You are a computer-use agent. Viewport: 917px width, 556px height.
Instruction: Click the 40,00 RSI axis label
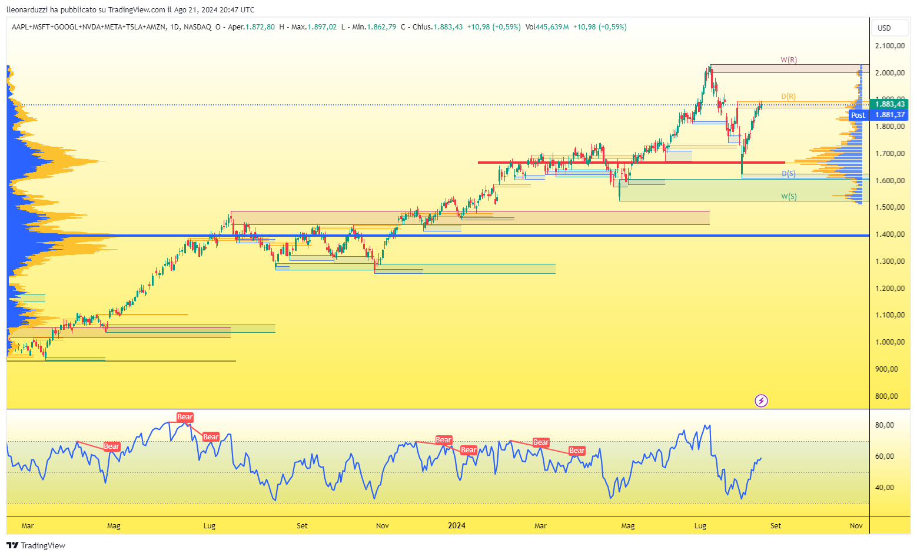pos(885,488)
